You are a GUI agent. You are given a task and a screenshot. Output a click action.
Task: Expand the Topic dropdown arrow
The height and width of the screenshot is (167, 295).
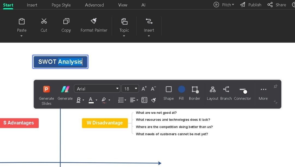click(x=124, y=36)
